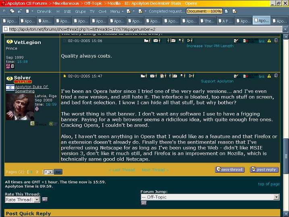289x217 pixels.
Task: Click the profile icon in Solver's post header
Action: [143, 76]
